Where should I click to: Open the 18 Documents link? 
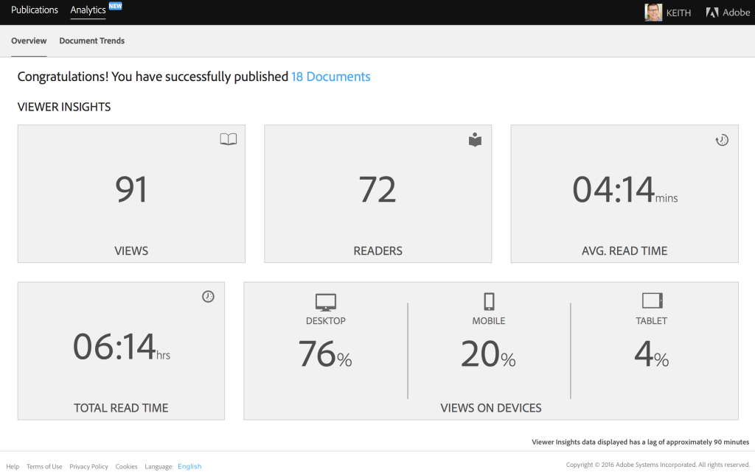coord(331,77)
